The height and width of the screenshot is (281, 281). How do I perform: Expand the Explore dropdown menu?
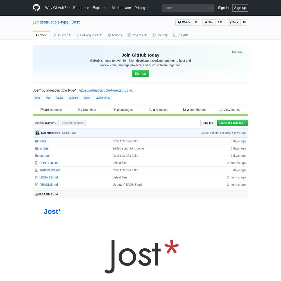(x=100, y=8)
